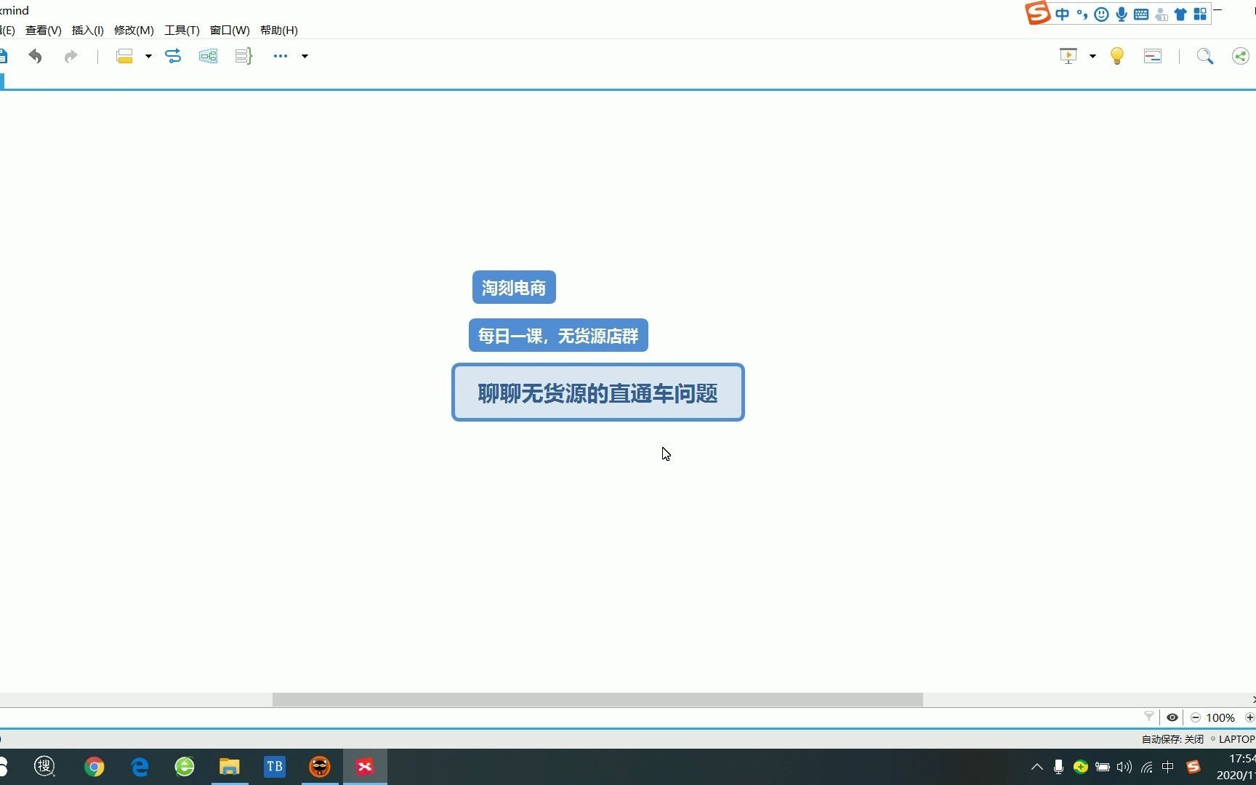
Task: Open the presentation mode dropdown arrow
Action: point(1092,56)
